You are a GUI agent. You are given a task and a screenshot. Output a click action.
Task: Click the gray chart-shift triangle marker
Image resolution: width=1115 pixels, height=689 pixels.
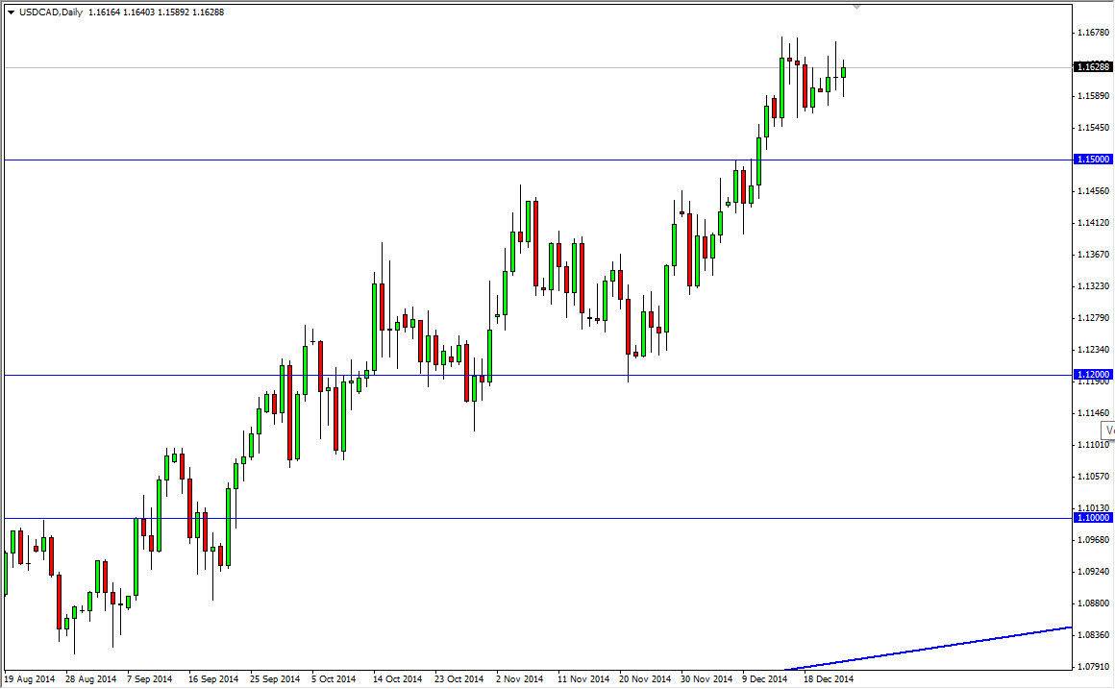[x=855, y=8]
